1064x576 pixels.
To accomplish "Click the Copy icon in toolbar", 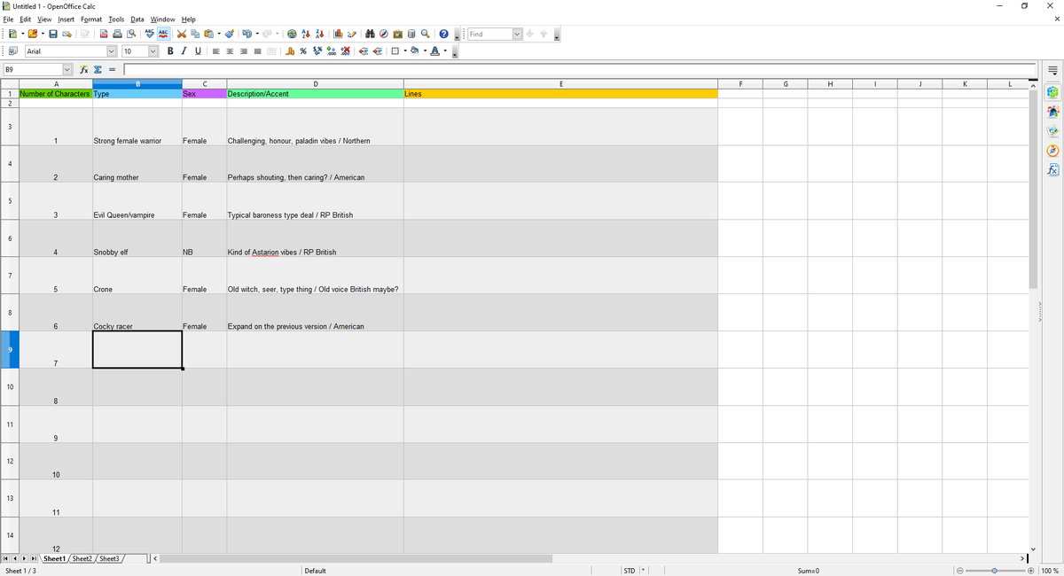I will 195,34.
